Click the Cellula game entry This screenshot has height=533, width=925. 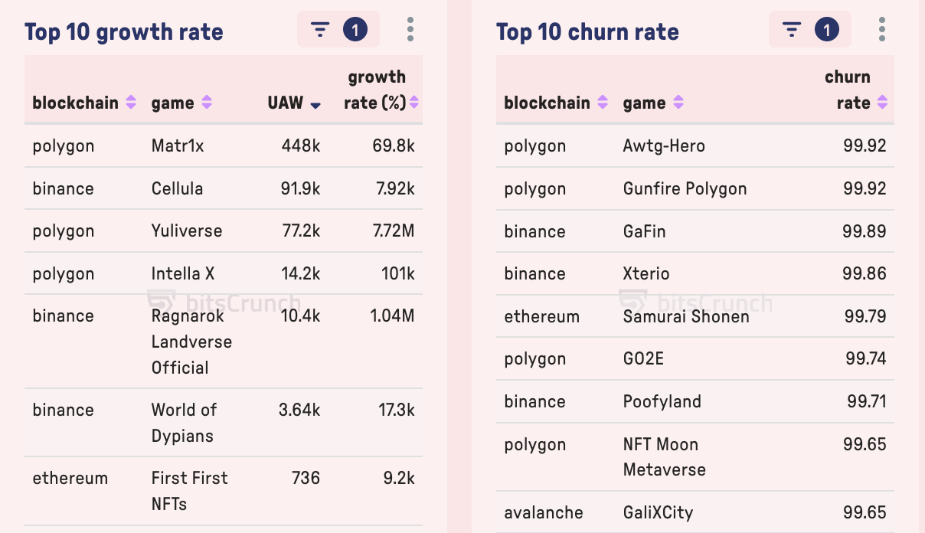[177, 188]
